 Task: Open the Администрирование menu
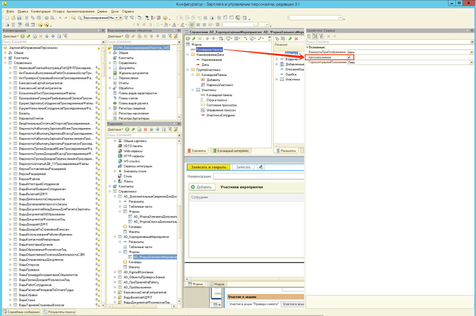80,11
